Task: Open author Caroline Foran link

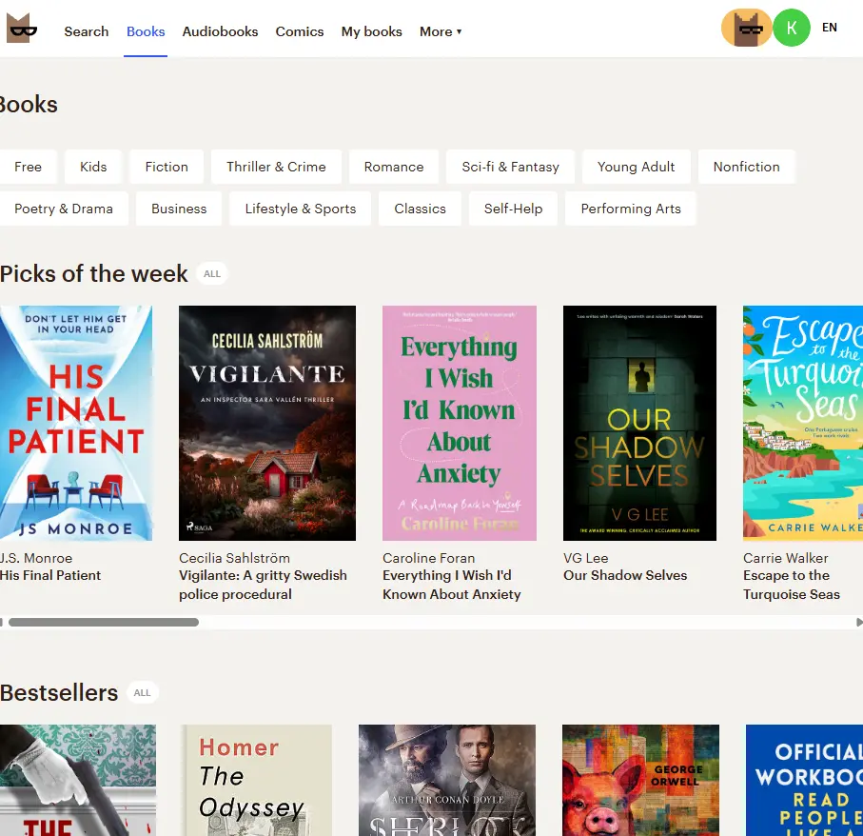Action: (x=428, y=558)
